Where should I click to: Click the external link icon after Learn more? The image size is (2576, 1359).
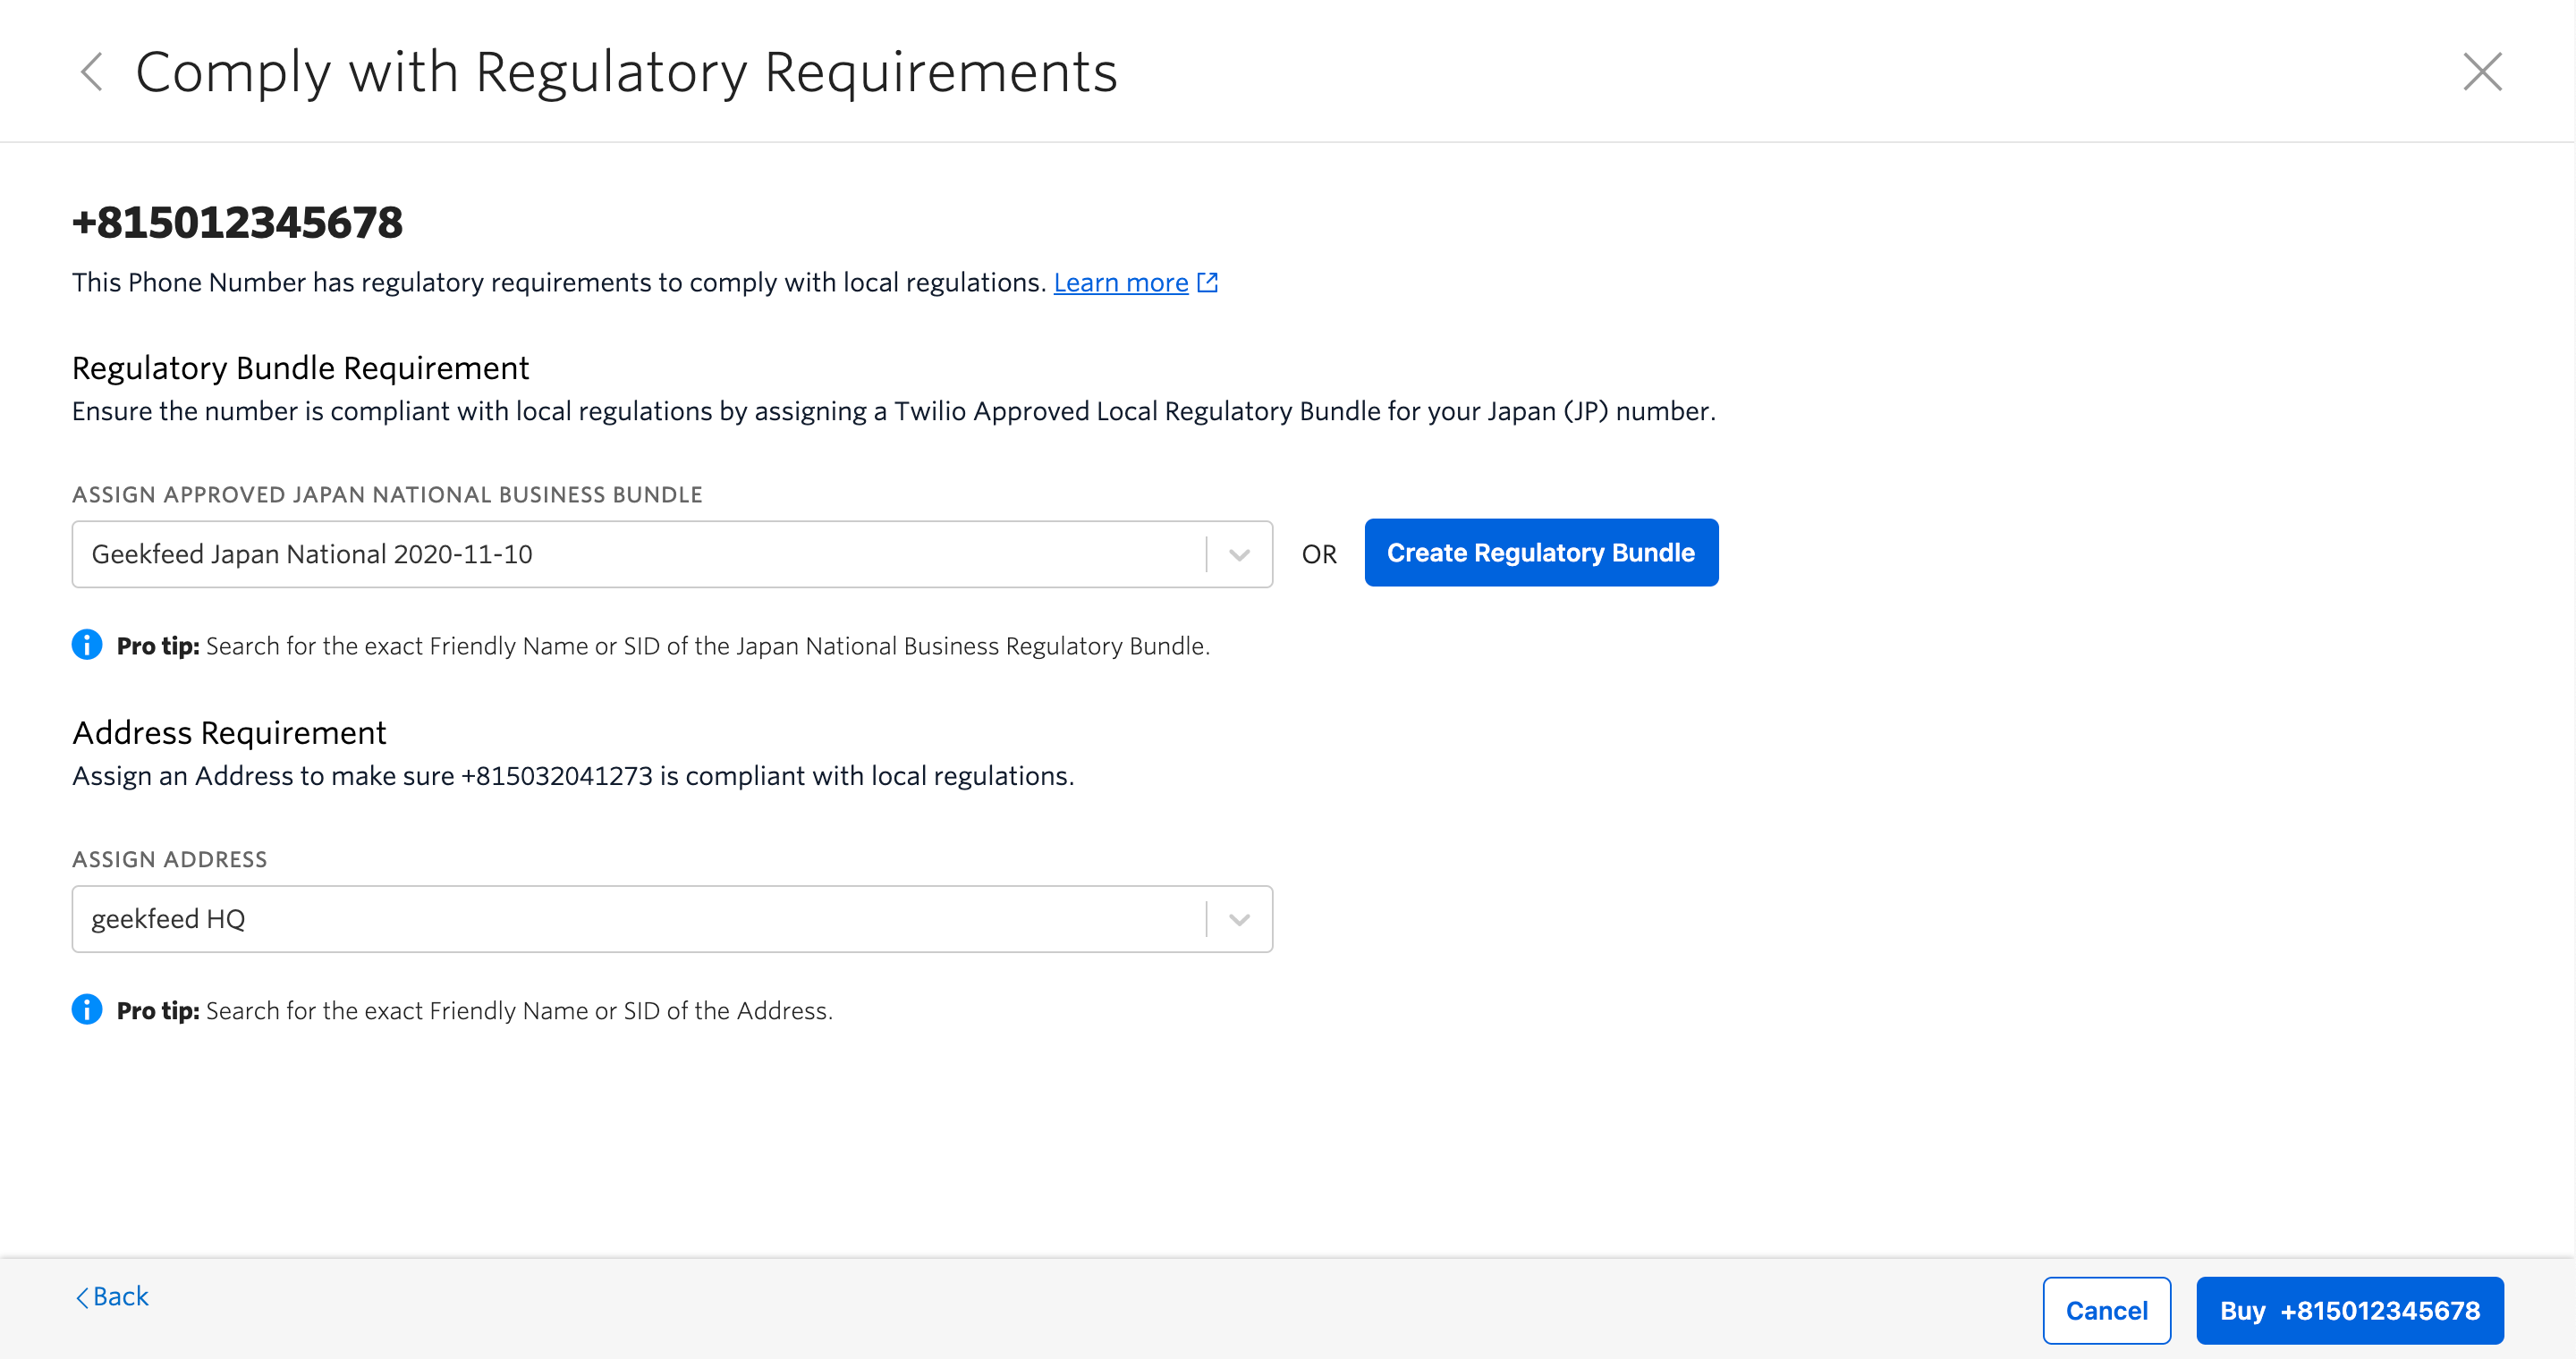click(x=1208, y=283)
